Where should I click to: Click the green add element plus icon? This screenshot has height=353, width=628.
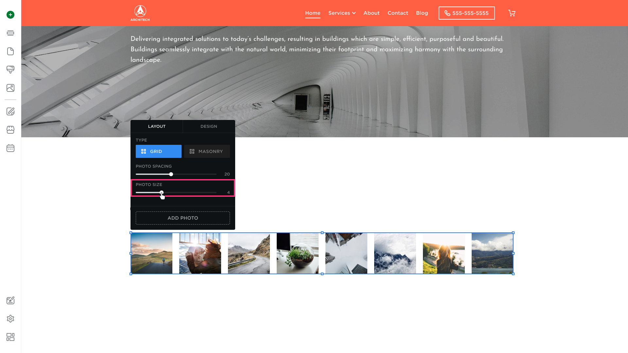(10, 15)
